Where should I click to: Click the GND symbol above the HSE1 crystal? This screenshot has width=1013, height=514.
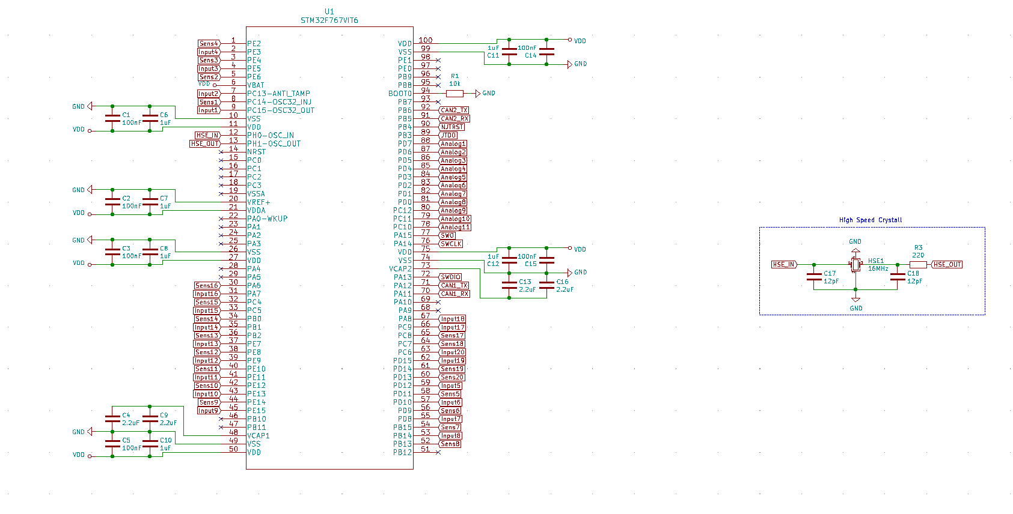pyautogui.click(x=855, y=246)
